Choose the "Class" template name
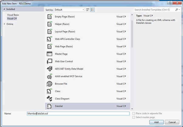 click(x=57, y=91)
